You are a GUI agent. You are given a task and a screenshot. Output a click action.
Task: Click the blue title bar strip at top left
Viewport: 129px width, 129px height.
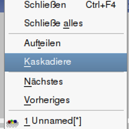tap(2, 6)
